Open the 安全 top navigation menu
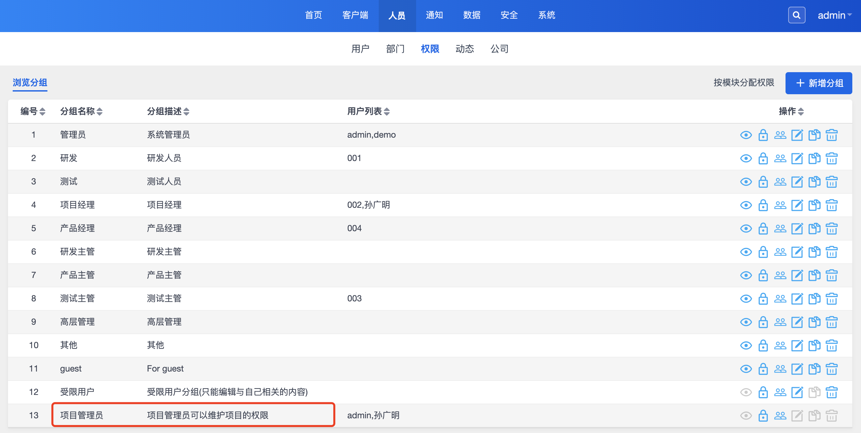861x433 pixels. pos(509,15)
